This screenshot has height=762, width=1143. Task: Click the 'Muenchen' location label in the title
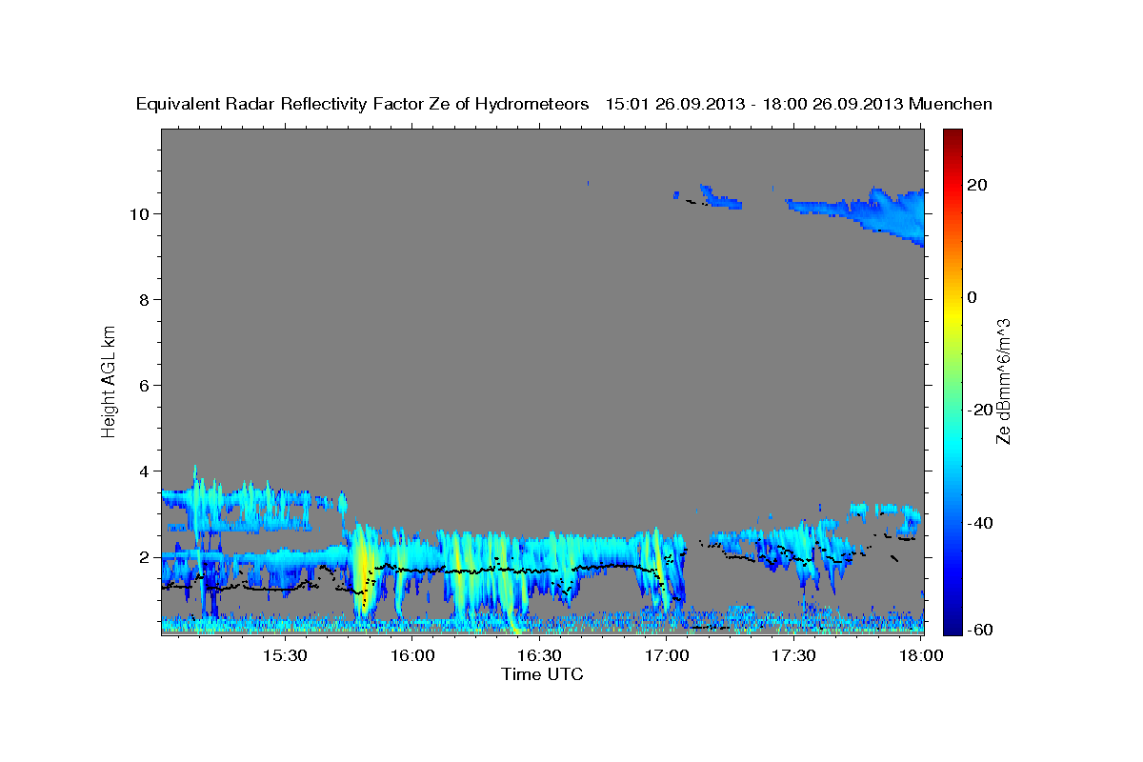(x=952, y=105)
